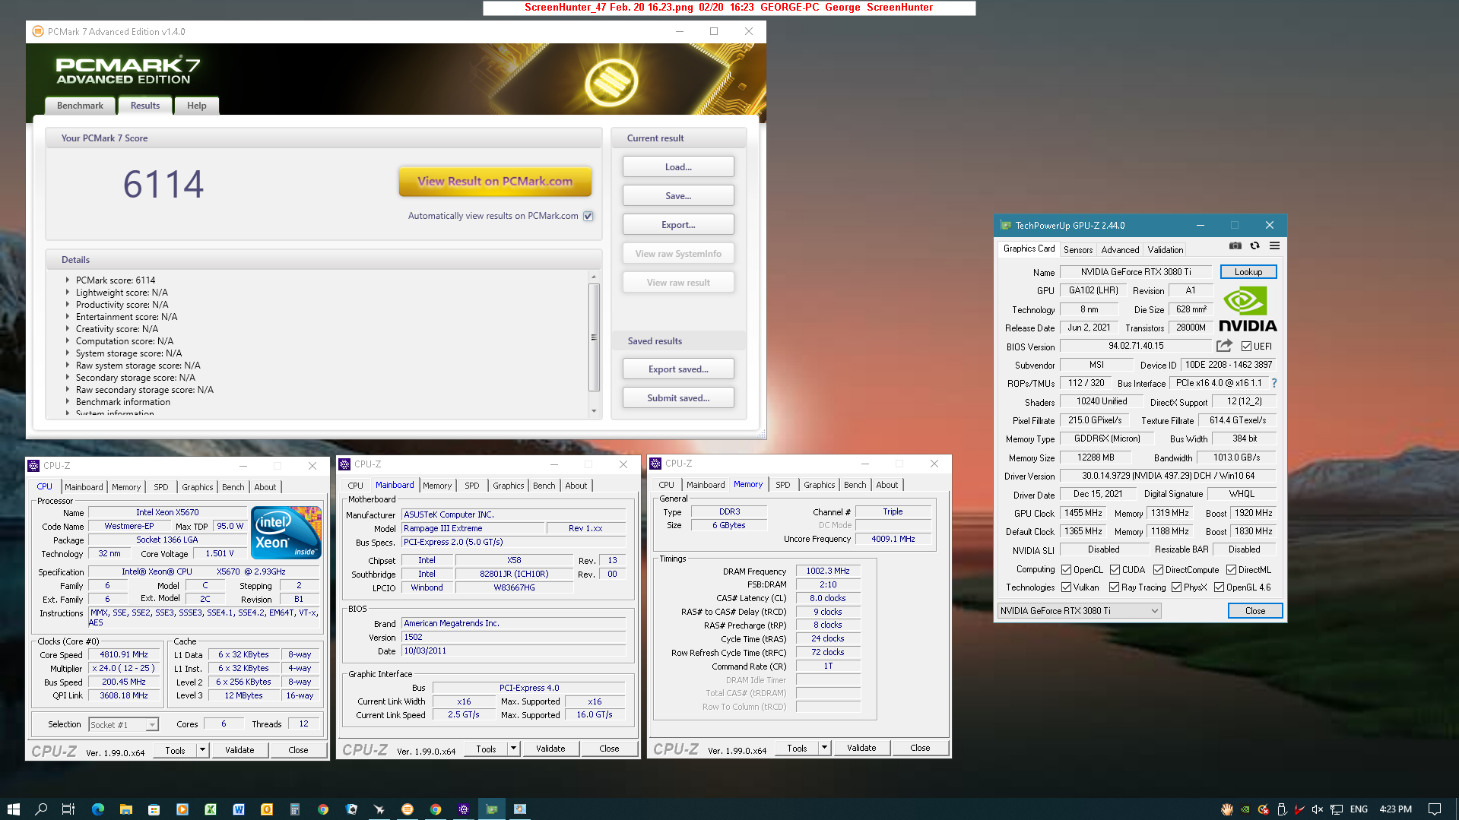Open the GPU-Z hamburger menu
This screenshot has height=820, width=1459.
[1275, 246]
